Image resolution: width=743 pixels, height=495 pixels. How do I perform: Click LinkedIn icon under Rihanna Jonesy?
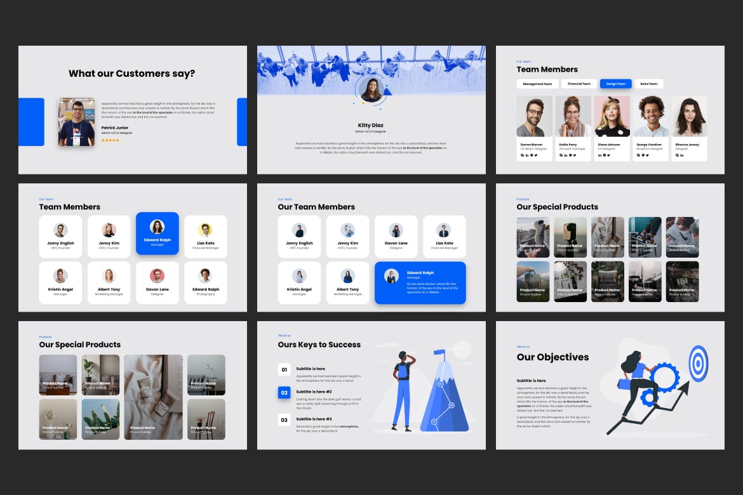coord(682,155)
